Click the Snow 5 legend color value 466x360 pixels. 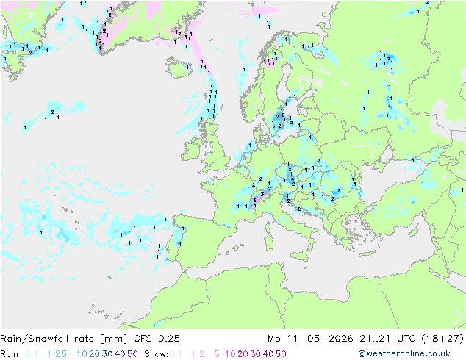pos(216,354)
